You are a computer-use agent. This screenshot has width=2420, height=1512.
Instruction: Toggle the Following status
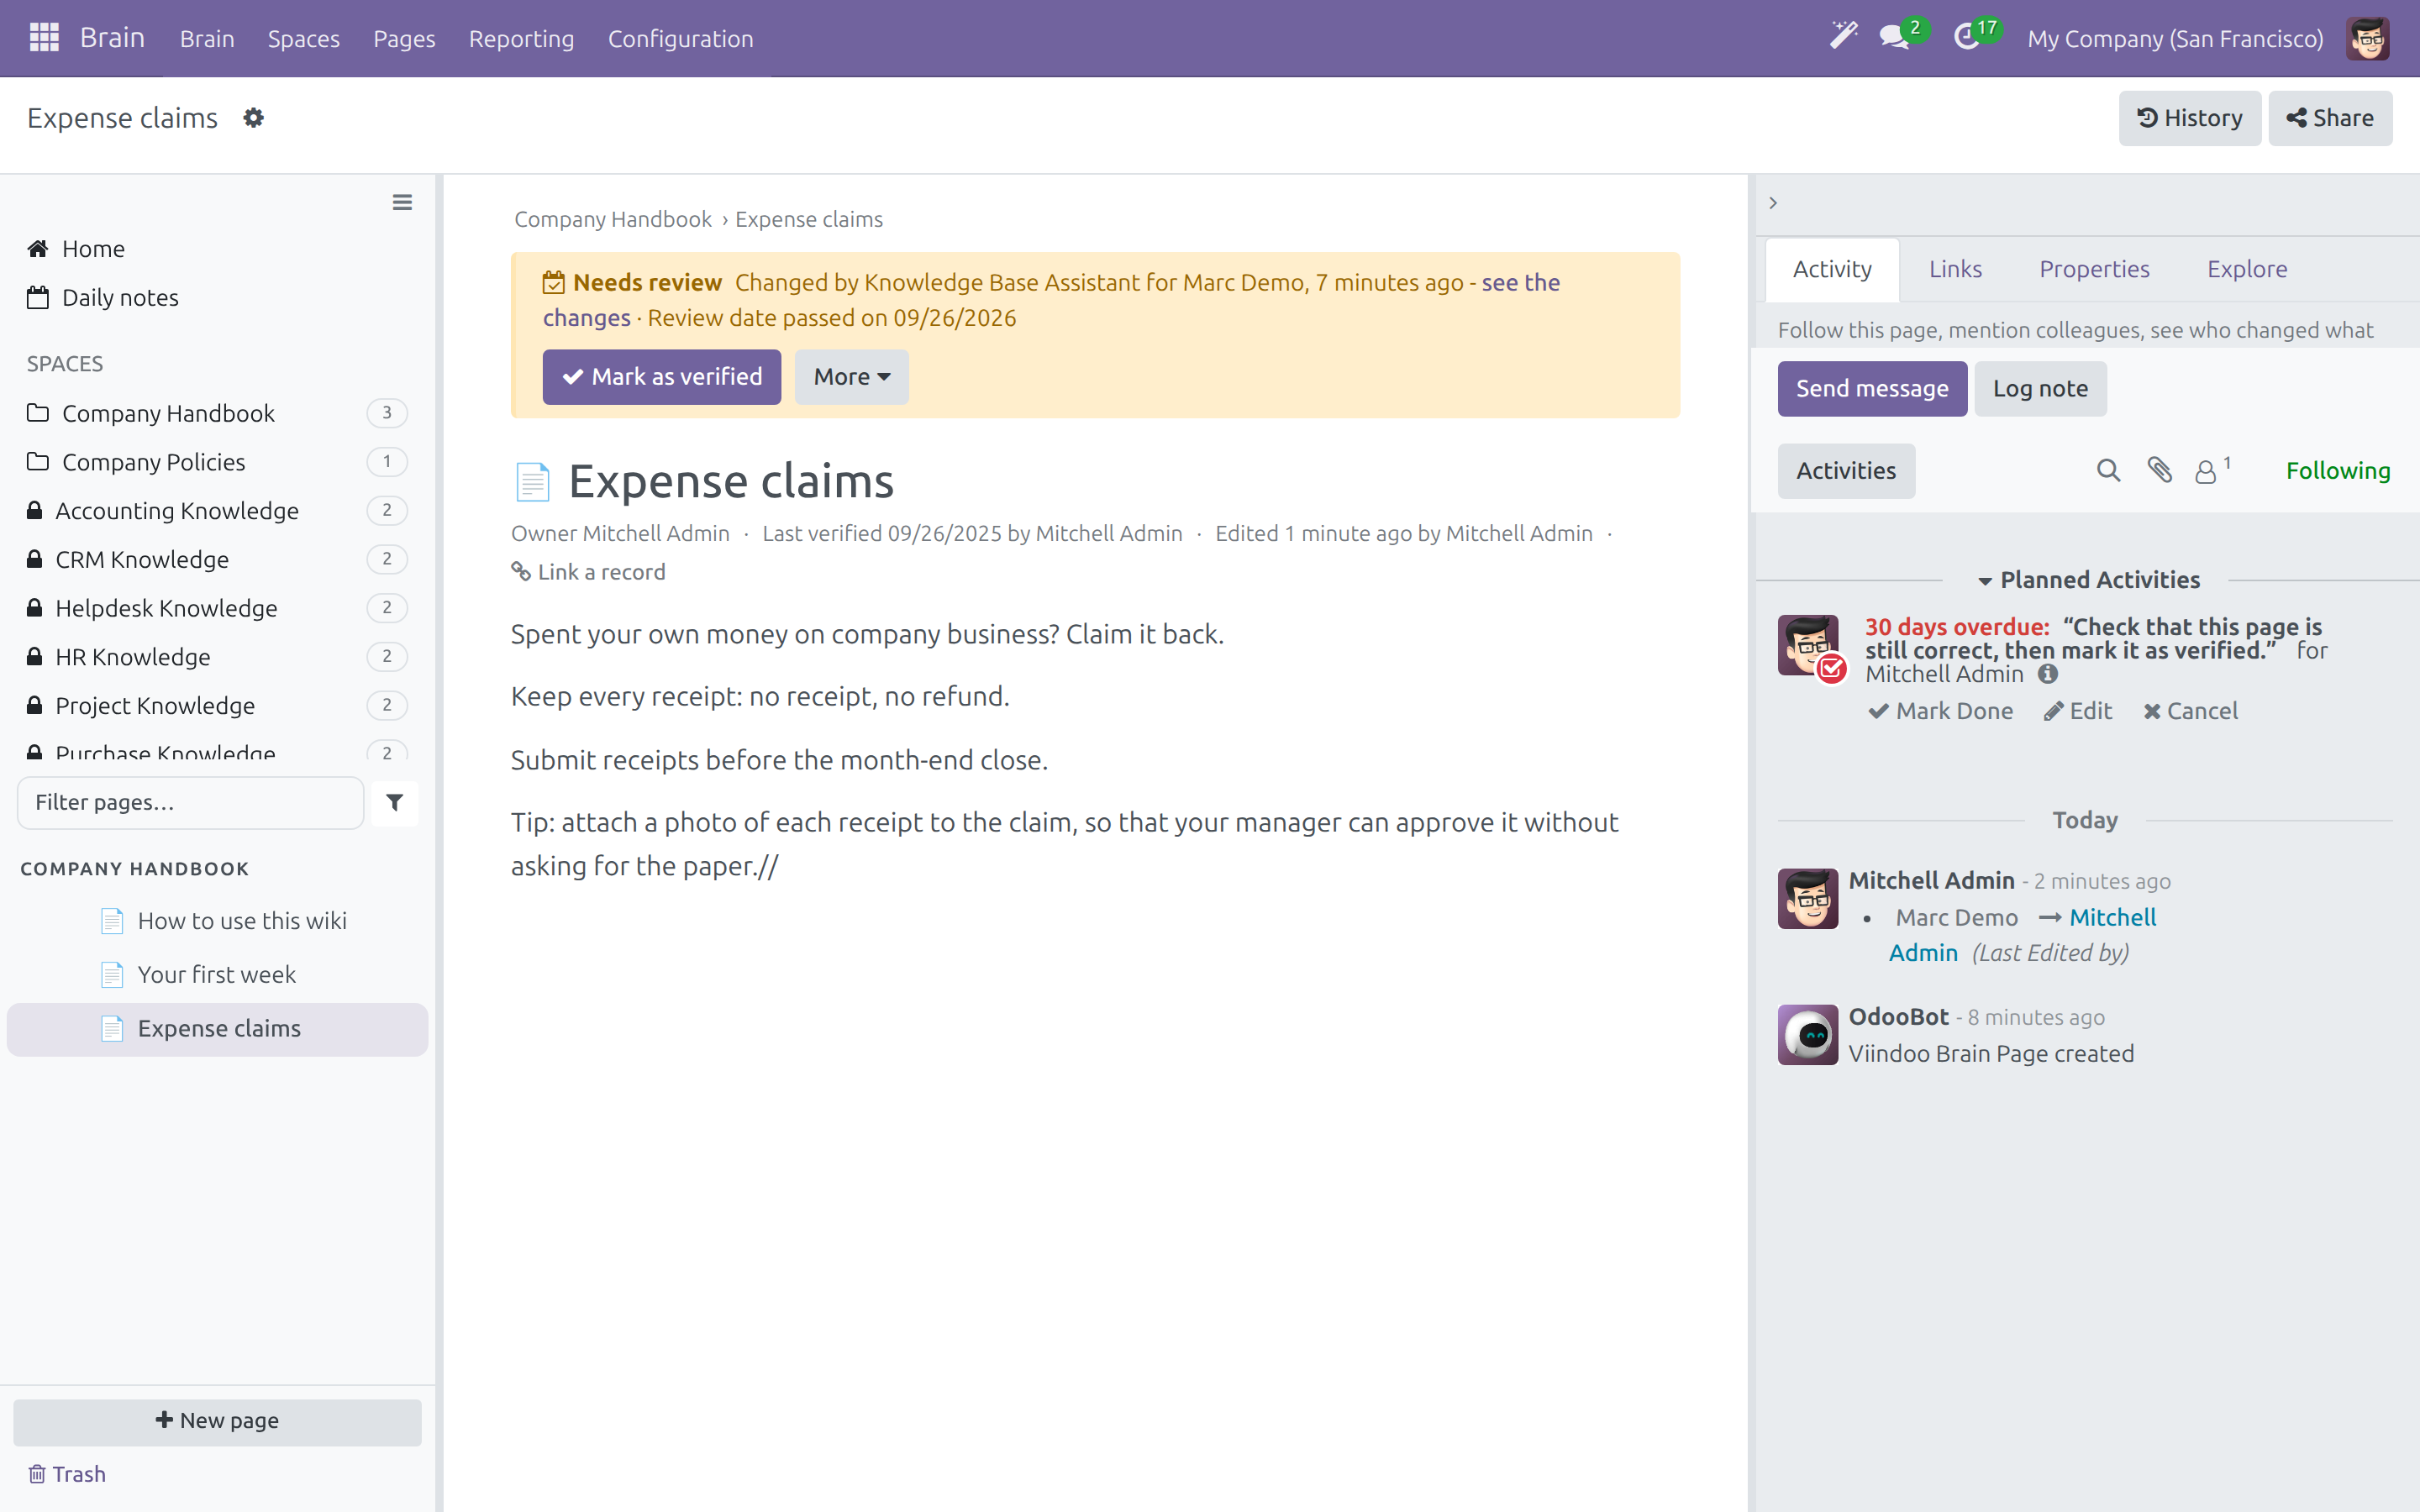coord(2337,471)
